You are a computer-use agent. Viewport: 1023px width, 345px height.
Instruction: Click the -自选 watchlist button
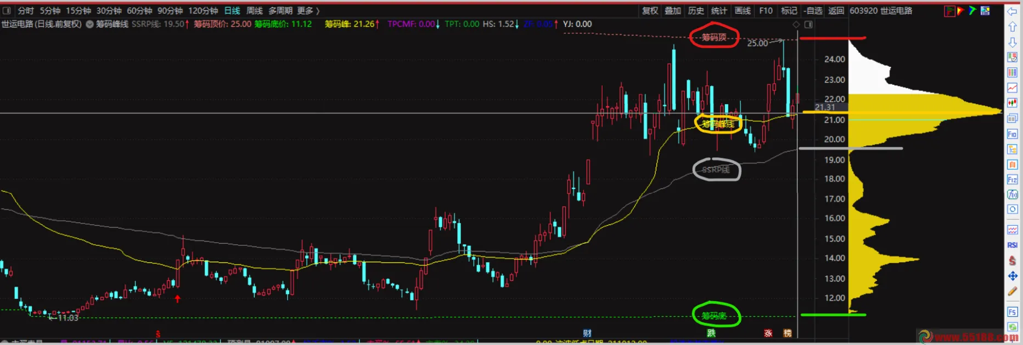click(813, 10)
